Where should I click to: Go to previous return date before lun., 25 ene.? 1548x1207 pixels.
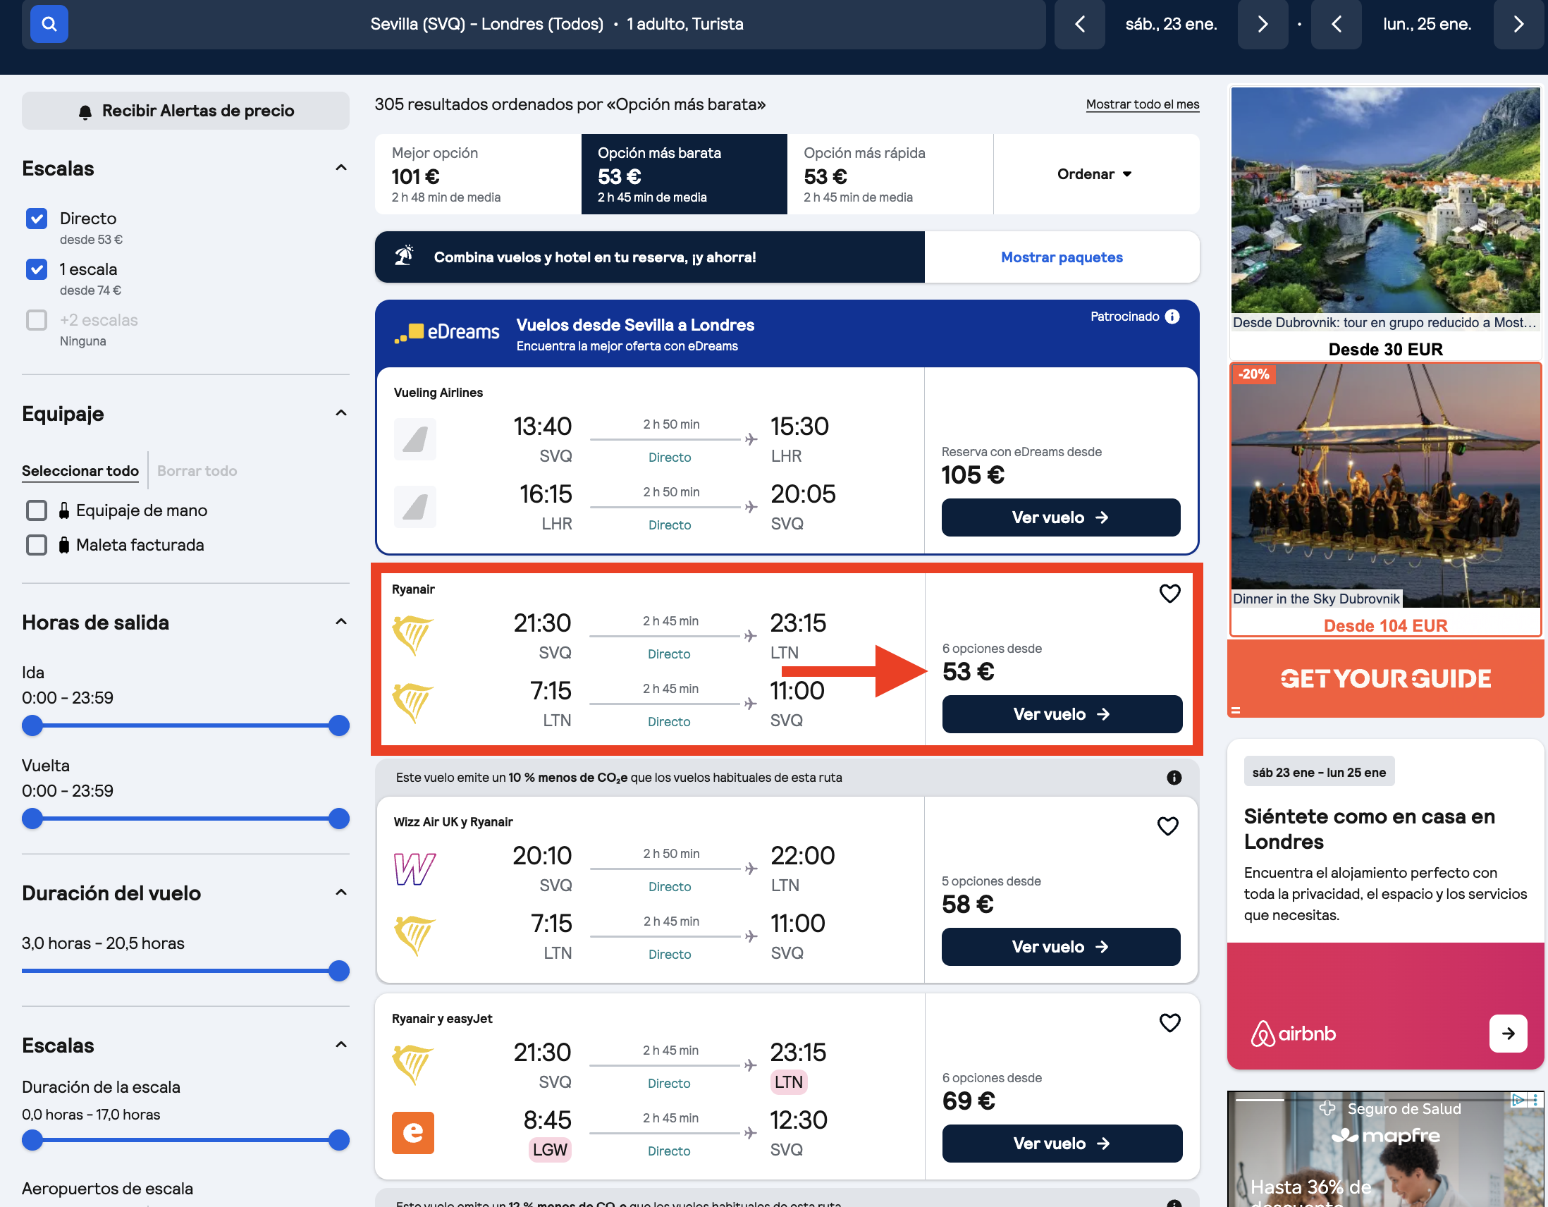coord(1336,24)
